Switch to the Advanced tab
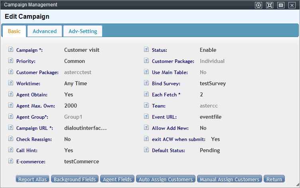300x188 pixels. (45, 31)
